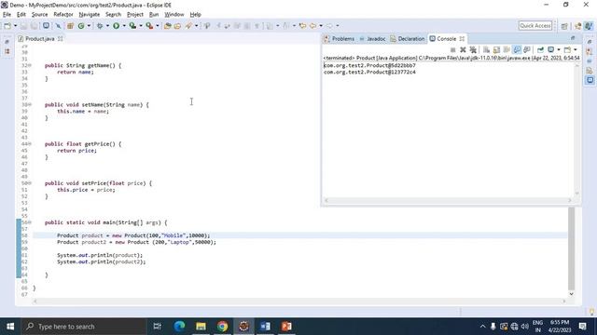597x335 pixels.
Task: Switch to the Javadoc tab
Action: click(372, 39)
